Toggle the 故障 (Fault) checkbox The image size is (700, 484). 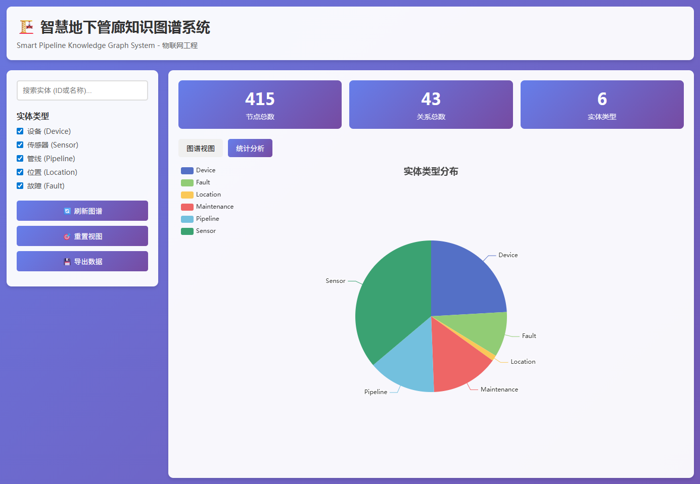coord(20,186)
